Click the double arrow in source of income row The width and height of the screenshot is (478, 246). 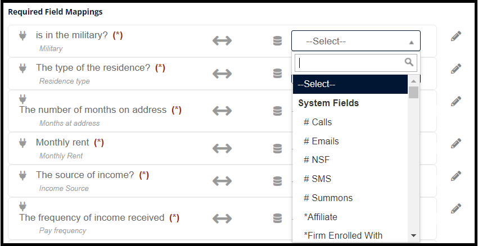tap(222, 181)
